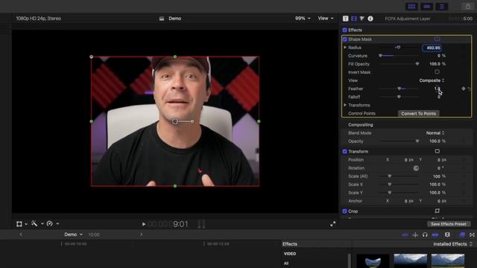Image resolution: width=477 pixels, height=268 pixels.
Task: Open the 99% zoom level dropdown
Action: pos(303,19)
